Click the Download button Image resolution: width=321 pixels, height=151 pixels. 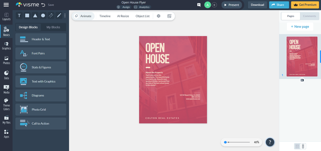(x=257, y=5)
